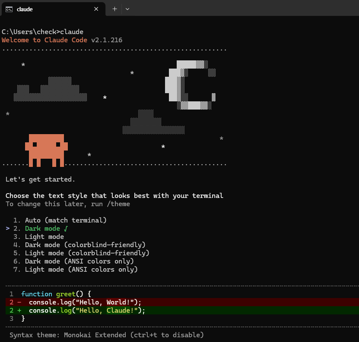This screenshot has height=342, width=359.
Task: Click 'Welcome to Claude Code' heading text
Action: pos(44,40)
